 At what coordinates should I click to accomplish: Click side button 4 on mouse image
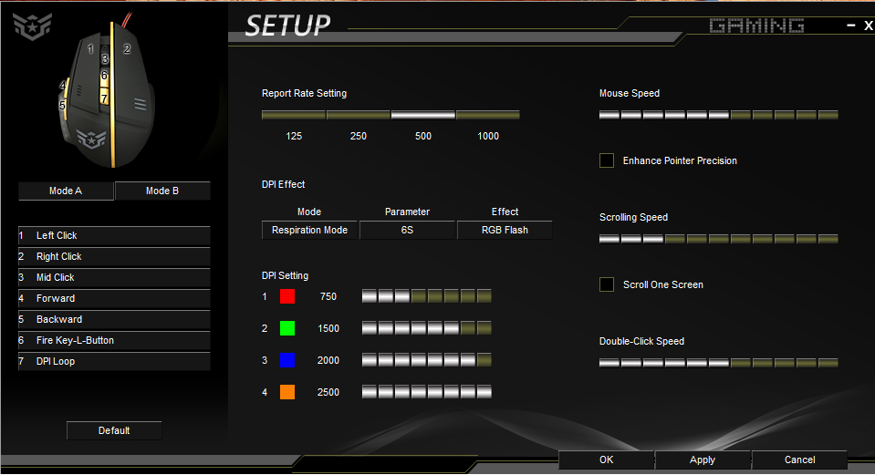[x=63, y=86]
